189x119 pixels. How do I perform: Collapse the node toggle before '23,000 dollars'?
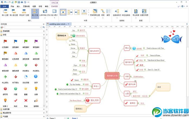[131, 77]
